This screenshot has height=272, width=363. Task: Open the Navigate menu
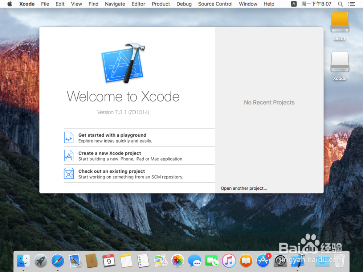point(115,4)
